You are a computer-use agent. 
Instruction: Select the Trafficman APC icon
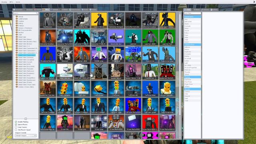(133, 88)
